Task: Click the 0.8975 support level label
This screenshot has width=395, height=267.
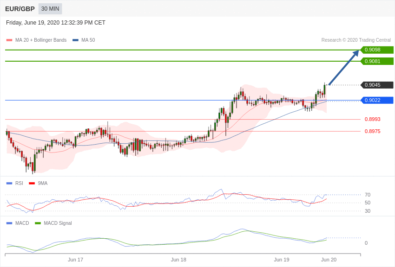Action: tap(373, 131)
